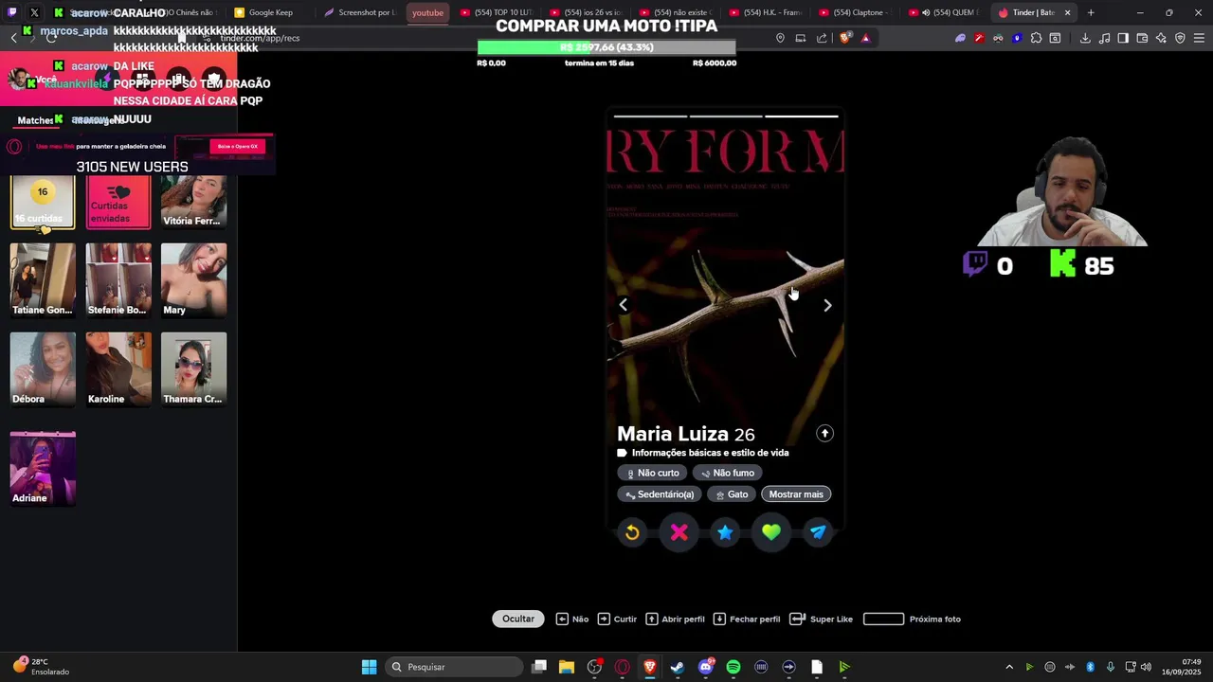Switch to the (554) TOP 10 LUT tab
Image resolution: width=1213 pixels, height=682 pixels.
coord(496,12)
